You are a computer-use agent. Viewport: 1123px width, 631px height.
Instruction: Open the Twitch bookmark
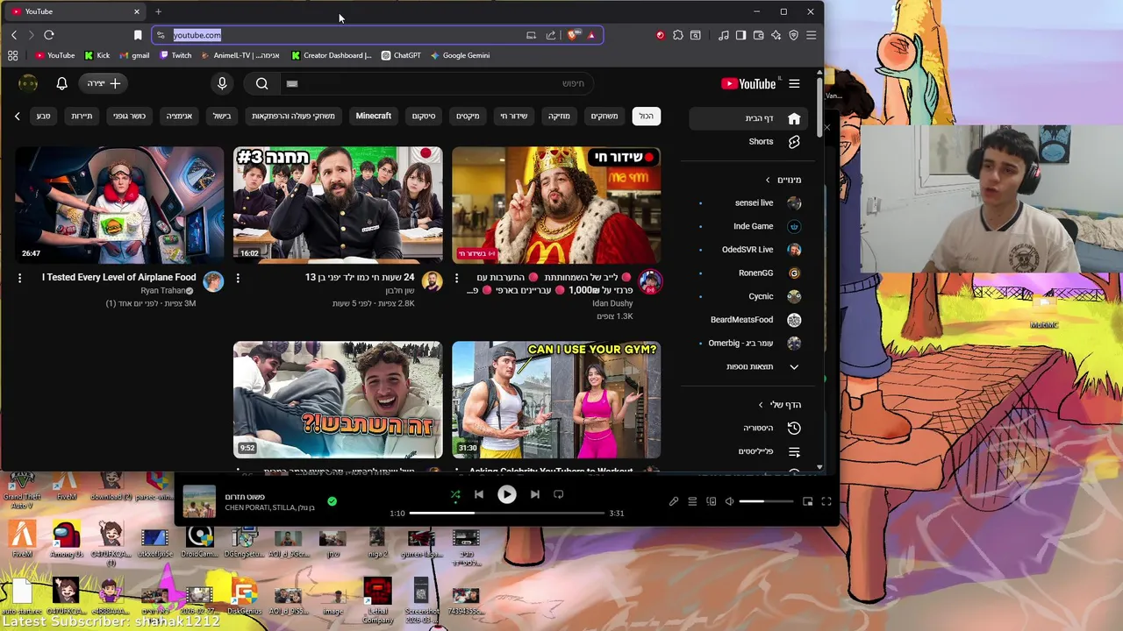(175, 55)
